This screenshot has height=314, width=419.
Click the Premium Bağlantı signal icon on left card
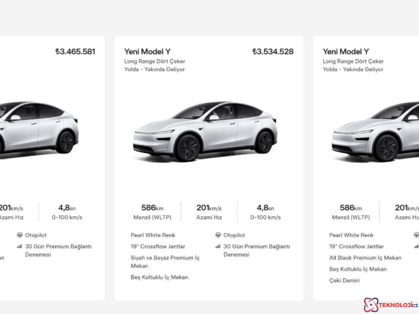pyautogui.click(x=20, y=247)
